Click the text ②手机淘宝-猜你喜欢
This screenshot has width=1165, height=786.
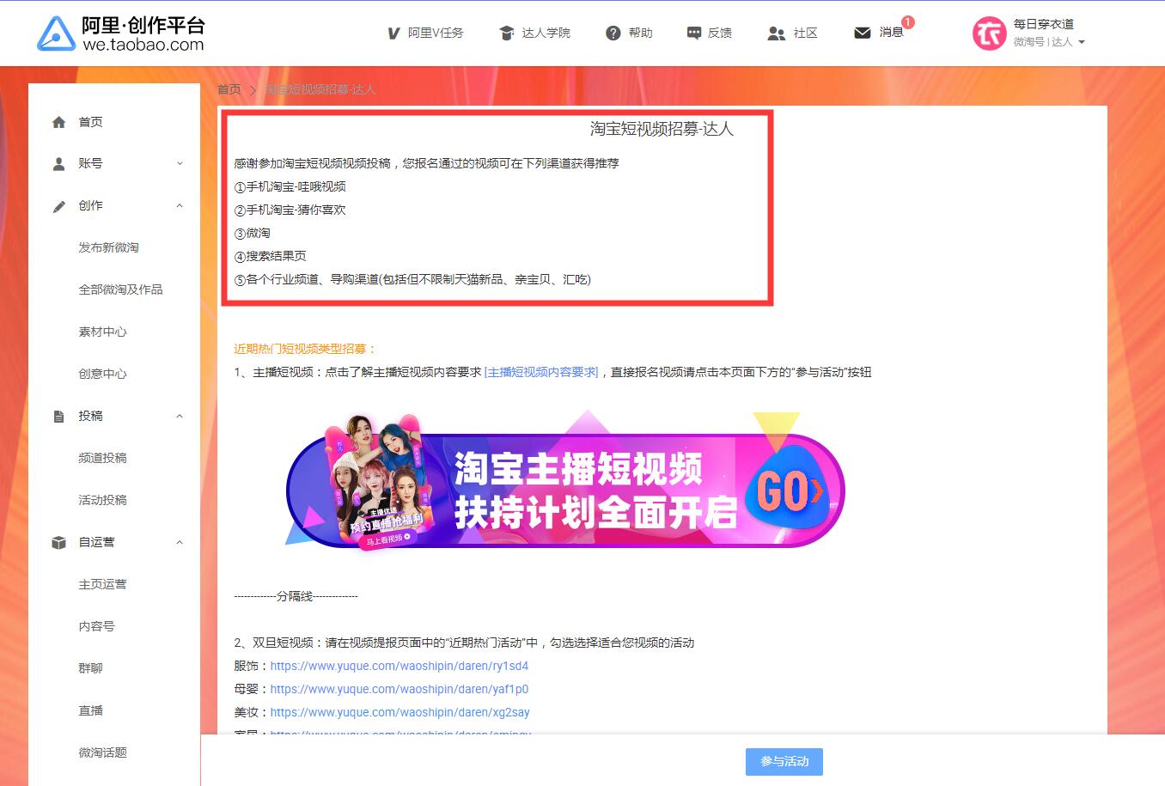click(x=290, y=210)
